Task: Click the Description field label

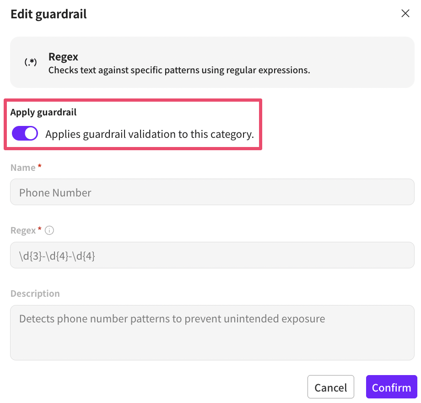Action: tap(35, 293)
